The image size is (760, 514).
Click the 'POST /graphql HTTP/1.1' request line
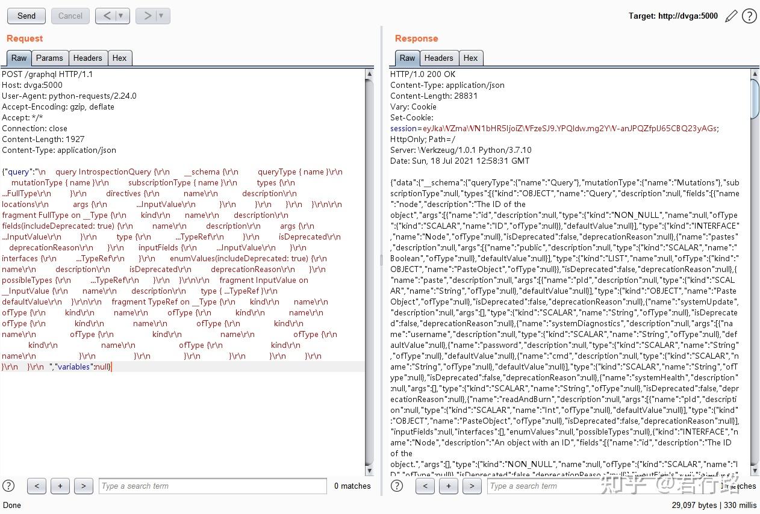click(47, 74)
